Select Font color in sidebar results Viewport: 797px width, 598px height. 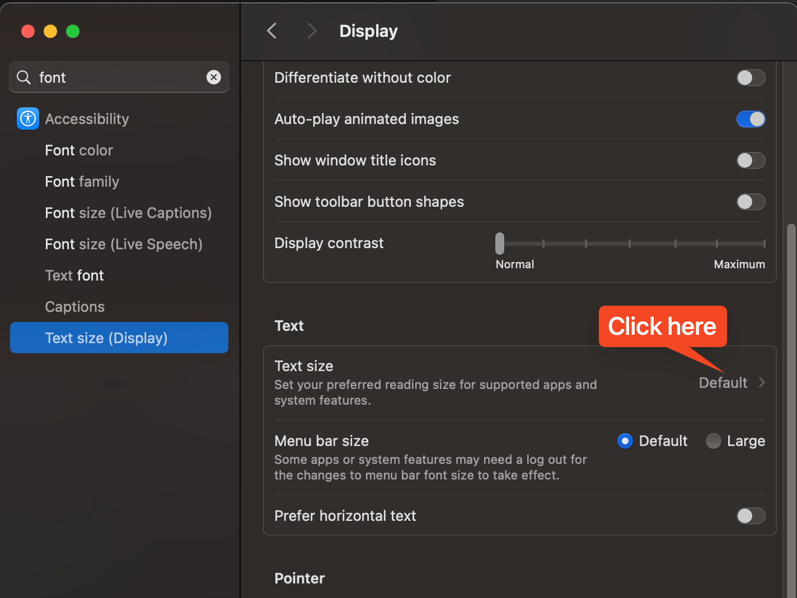79,150
